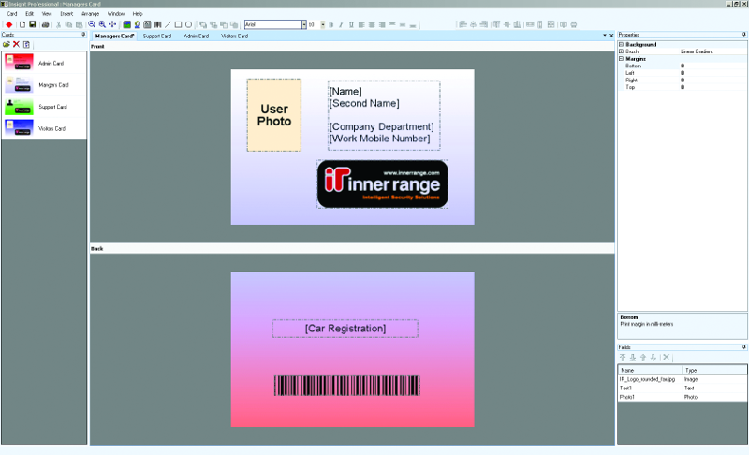Expand the Brush property
Image resolution: width=749 pixels, height=455 pixels.
[622, 51]
